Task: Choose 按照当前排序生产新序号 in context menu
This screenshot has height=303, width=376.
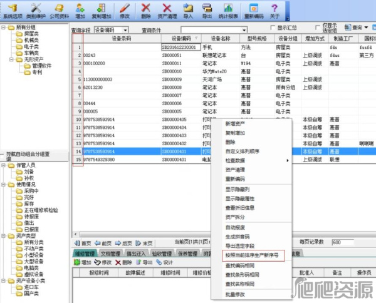Action: pyautogui.click(x=253, y=256)
